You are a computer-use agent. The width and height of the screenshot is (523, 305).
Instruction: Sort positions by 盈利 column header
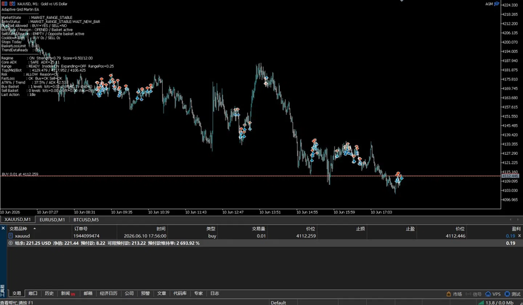click(516, 229)
